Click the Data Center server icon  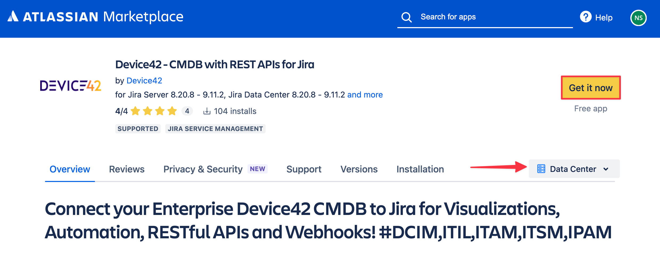point(542,168)
